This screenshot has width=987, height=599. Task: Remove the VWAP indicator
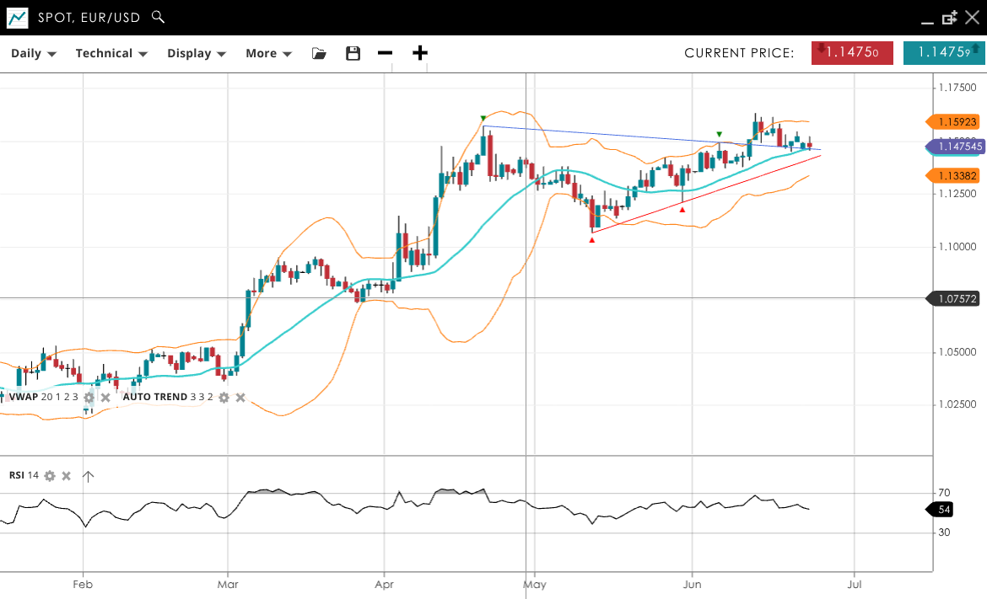[x=105, y=397]
